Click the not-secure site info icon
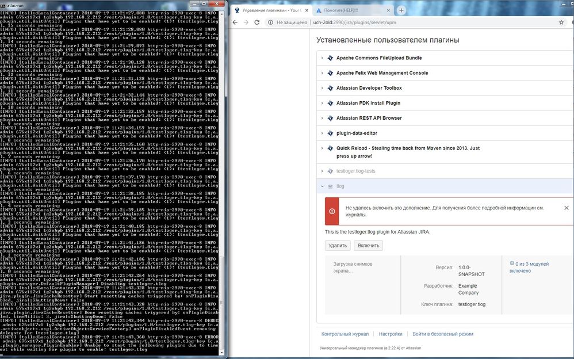The width and height of the screenshot is (574, 359). click(270, 22)
